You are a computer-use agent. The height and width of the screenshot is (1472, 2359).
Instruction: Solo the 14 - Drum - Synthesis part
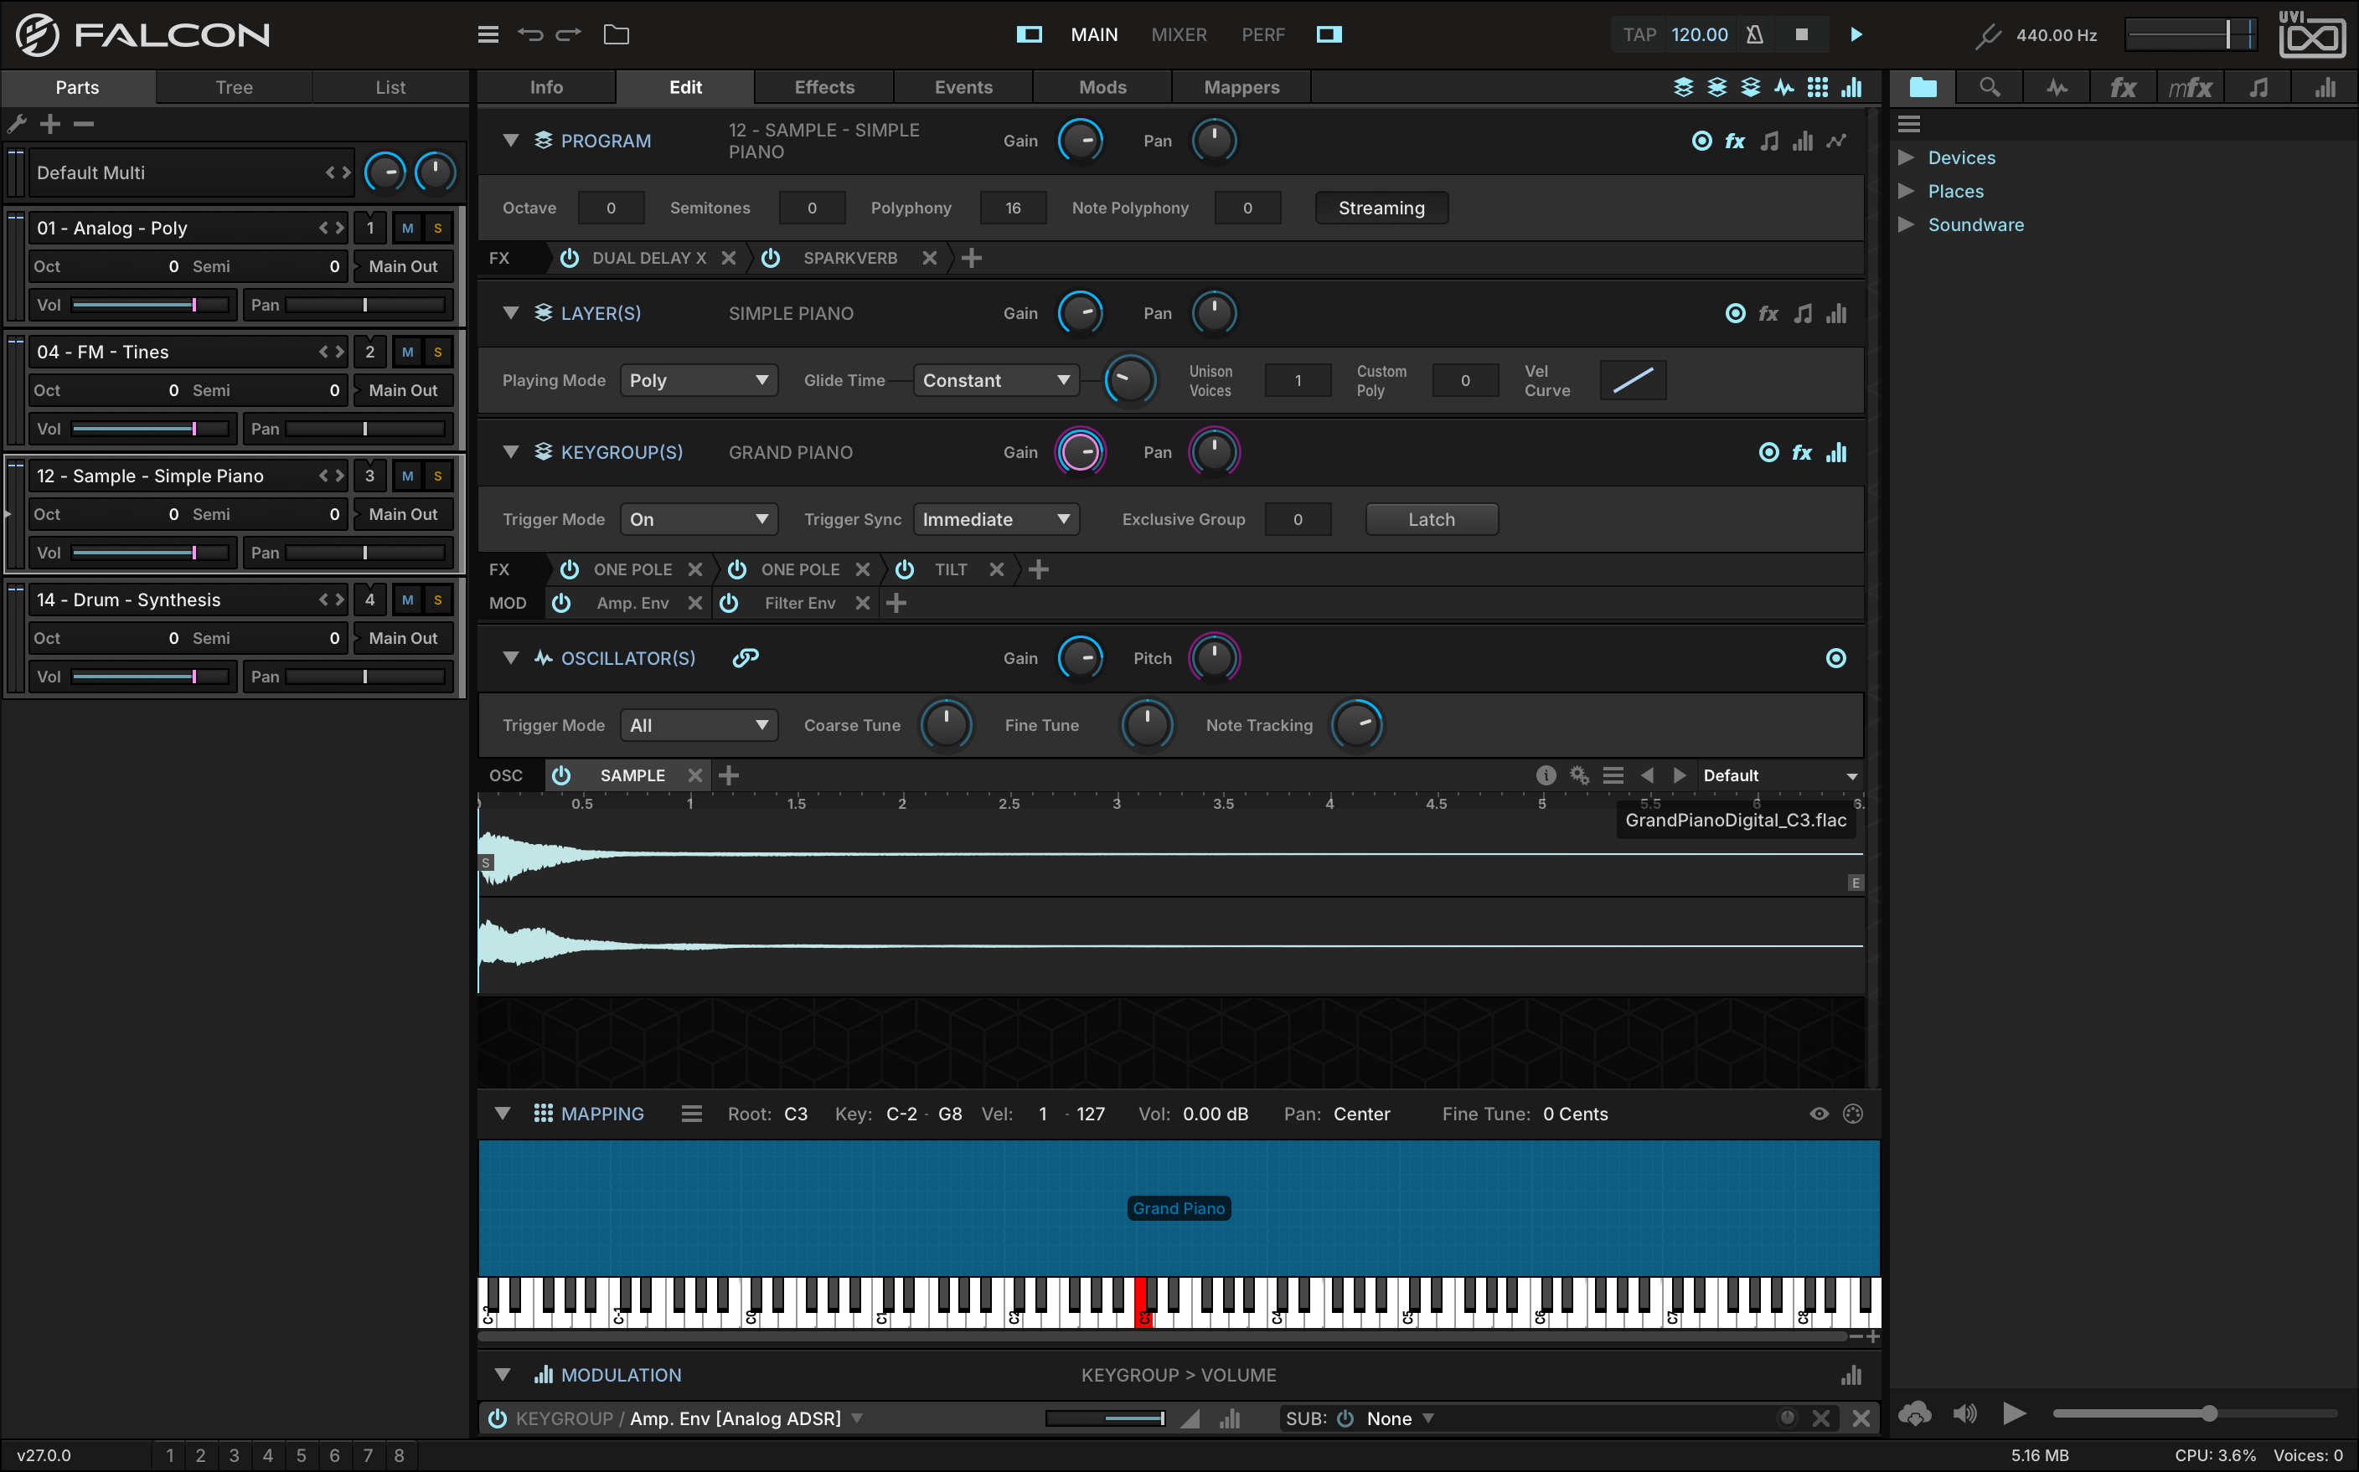coord(438,600)
